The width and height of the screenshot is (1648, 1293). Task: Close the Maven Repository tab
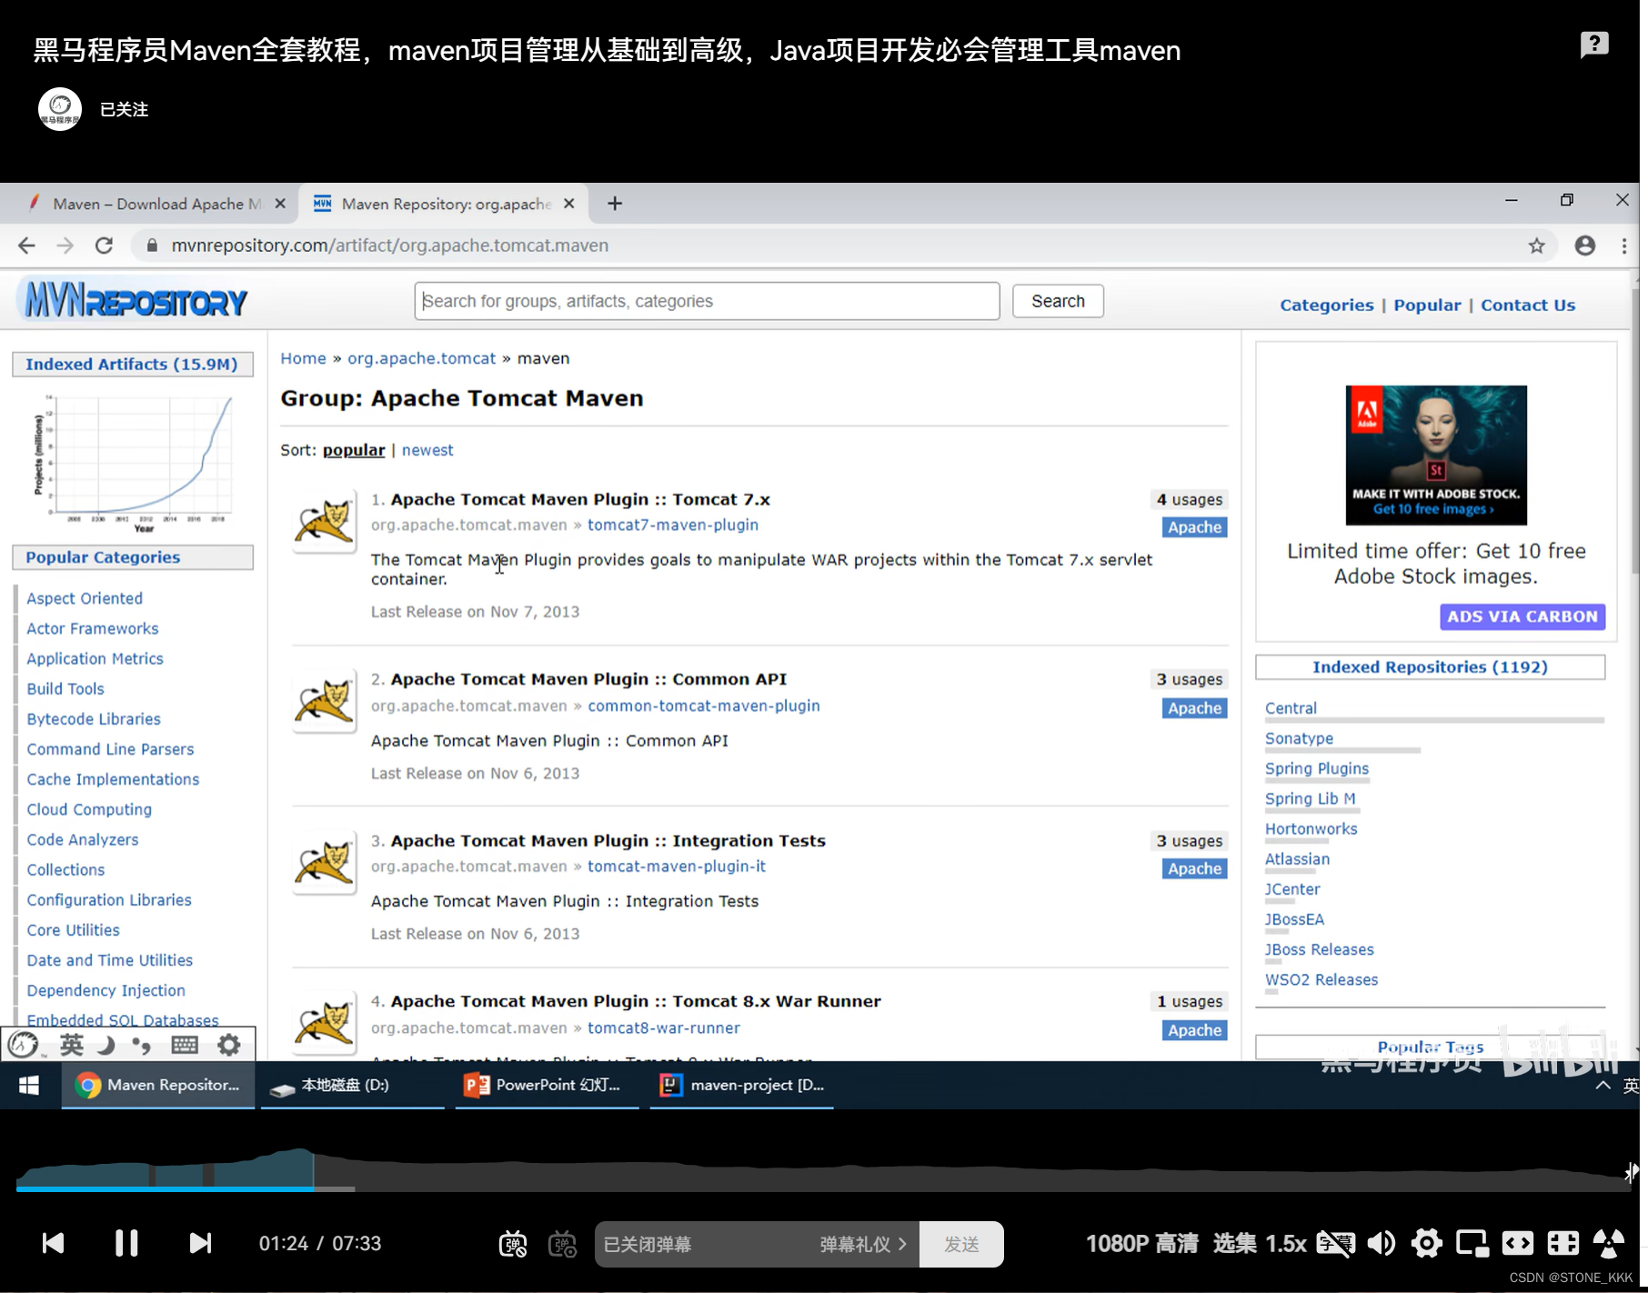569,204
